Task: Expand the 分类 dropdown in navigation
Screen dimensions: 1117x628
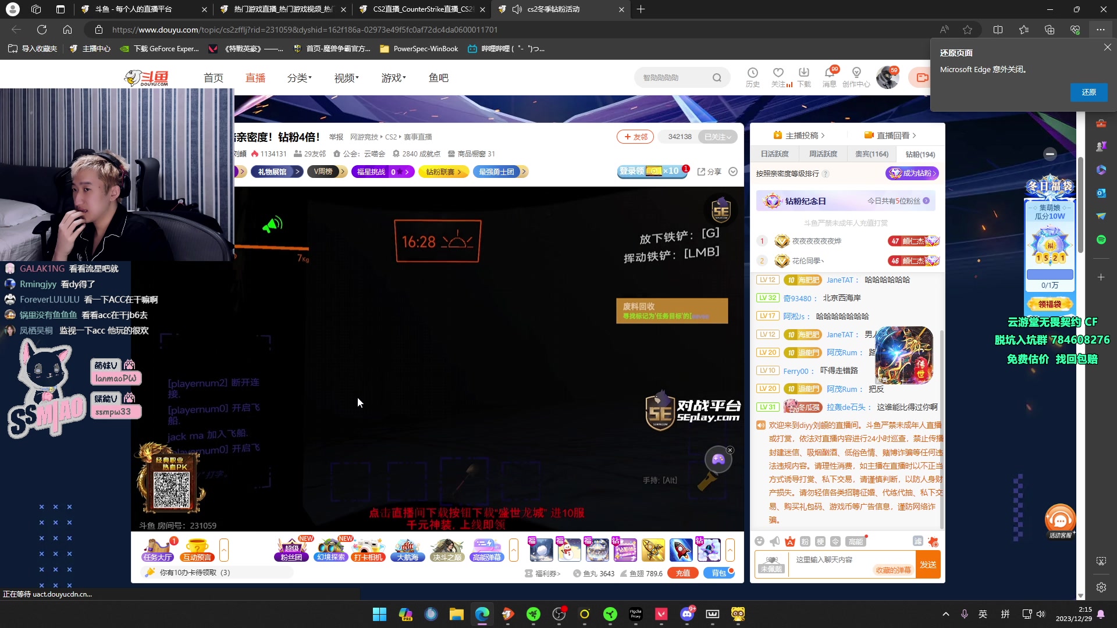Action: 300,77
